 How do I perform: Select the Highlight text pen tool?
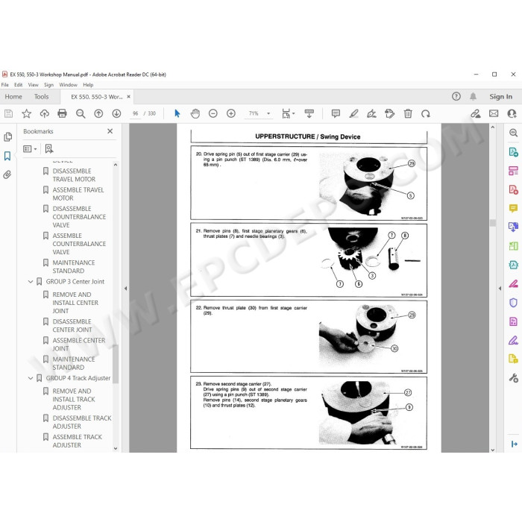pyautogui.click(x=354, y=113)
